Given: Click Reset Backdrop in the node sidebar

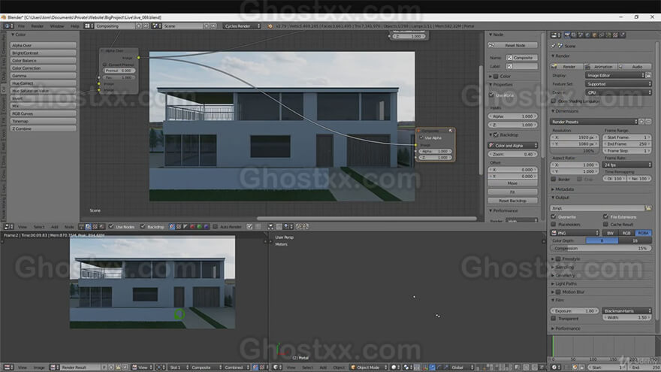Looking at the screenshot, I should point(513,201).
